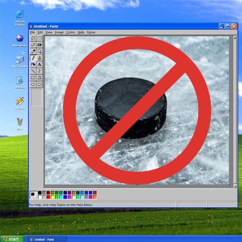Viewport: 242px width, 242px height.
Task: Select the Ellipse shape tool
Action: coord(33,84)
